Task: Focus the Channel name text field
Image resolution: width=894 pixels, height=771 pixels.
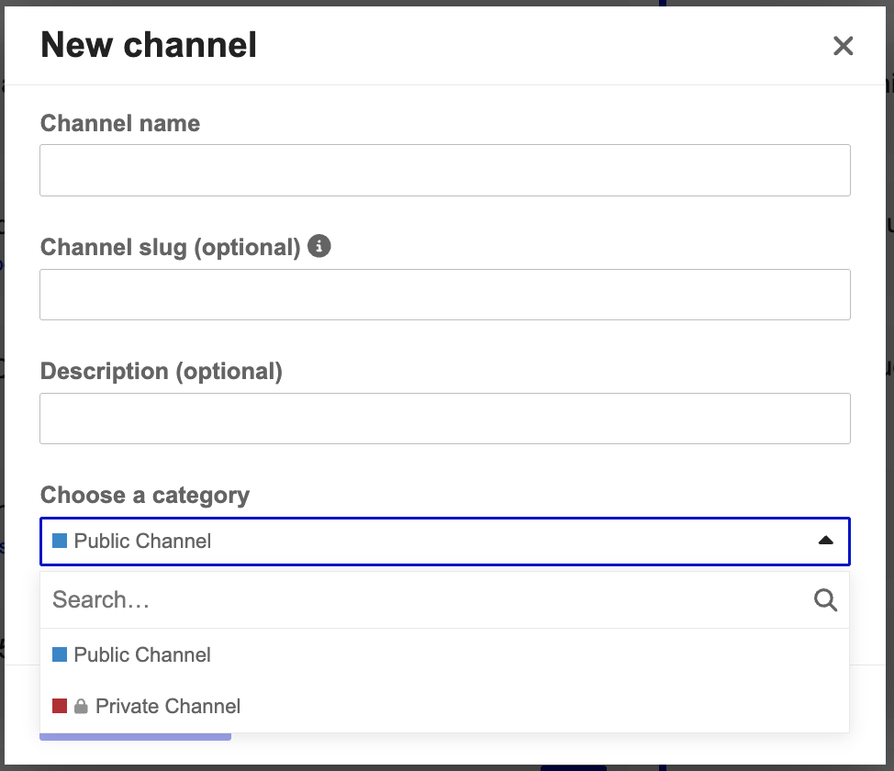Action: tap(444, 170)
